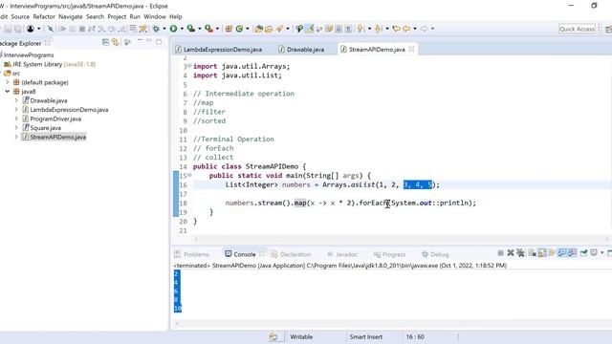Go back with the yellow Back arrow

406,29
